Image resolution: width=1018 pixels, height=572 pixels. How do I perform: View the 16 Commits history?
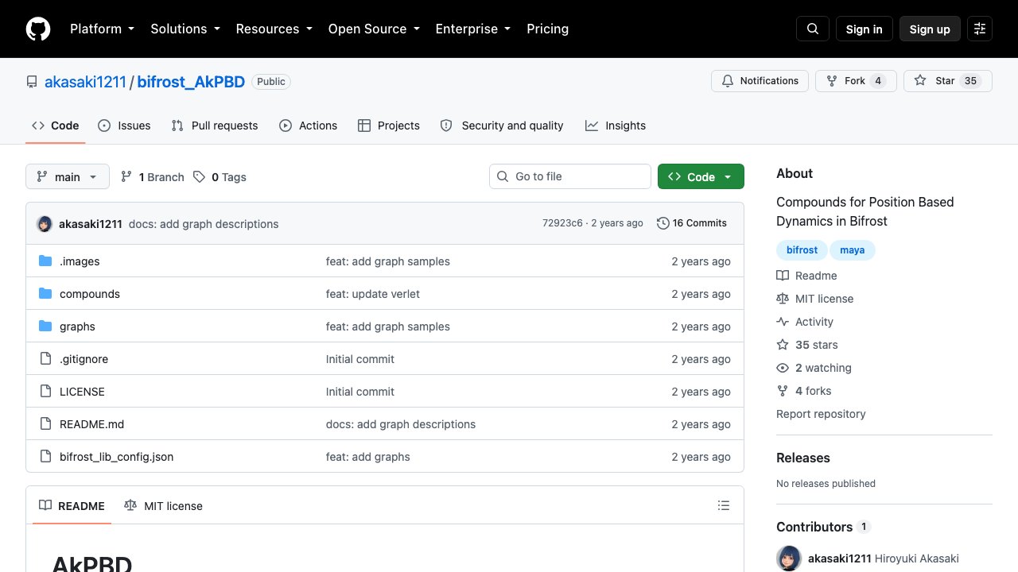(x=692, y=223)
